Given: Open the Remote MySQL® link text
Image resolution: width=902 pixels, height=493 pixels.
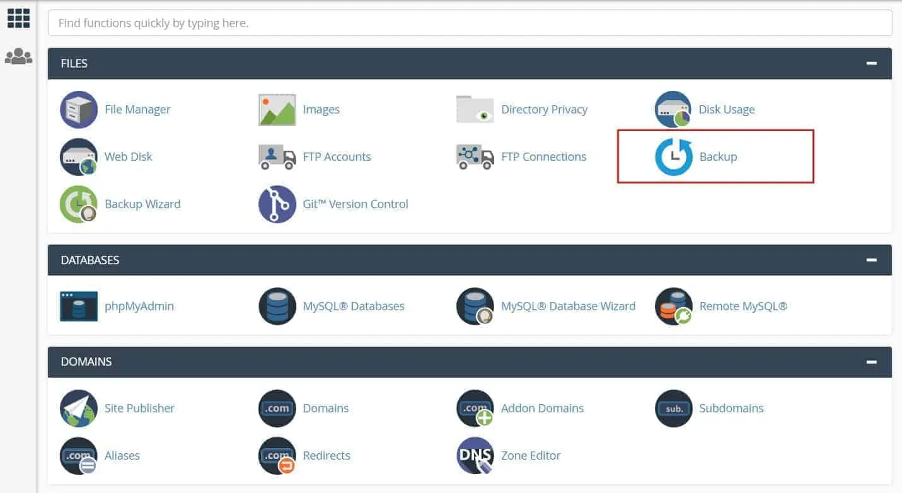Looking at the screenshot, I should [x=743, y=306].
